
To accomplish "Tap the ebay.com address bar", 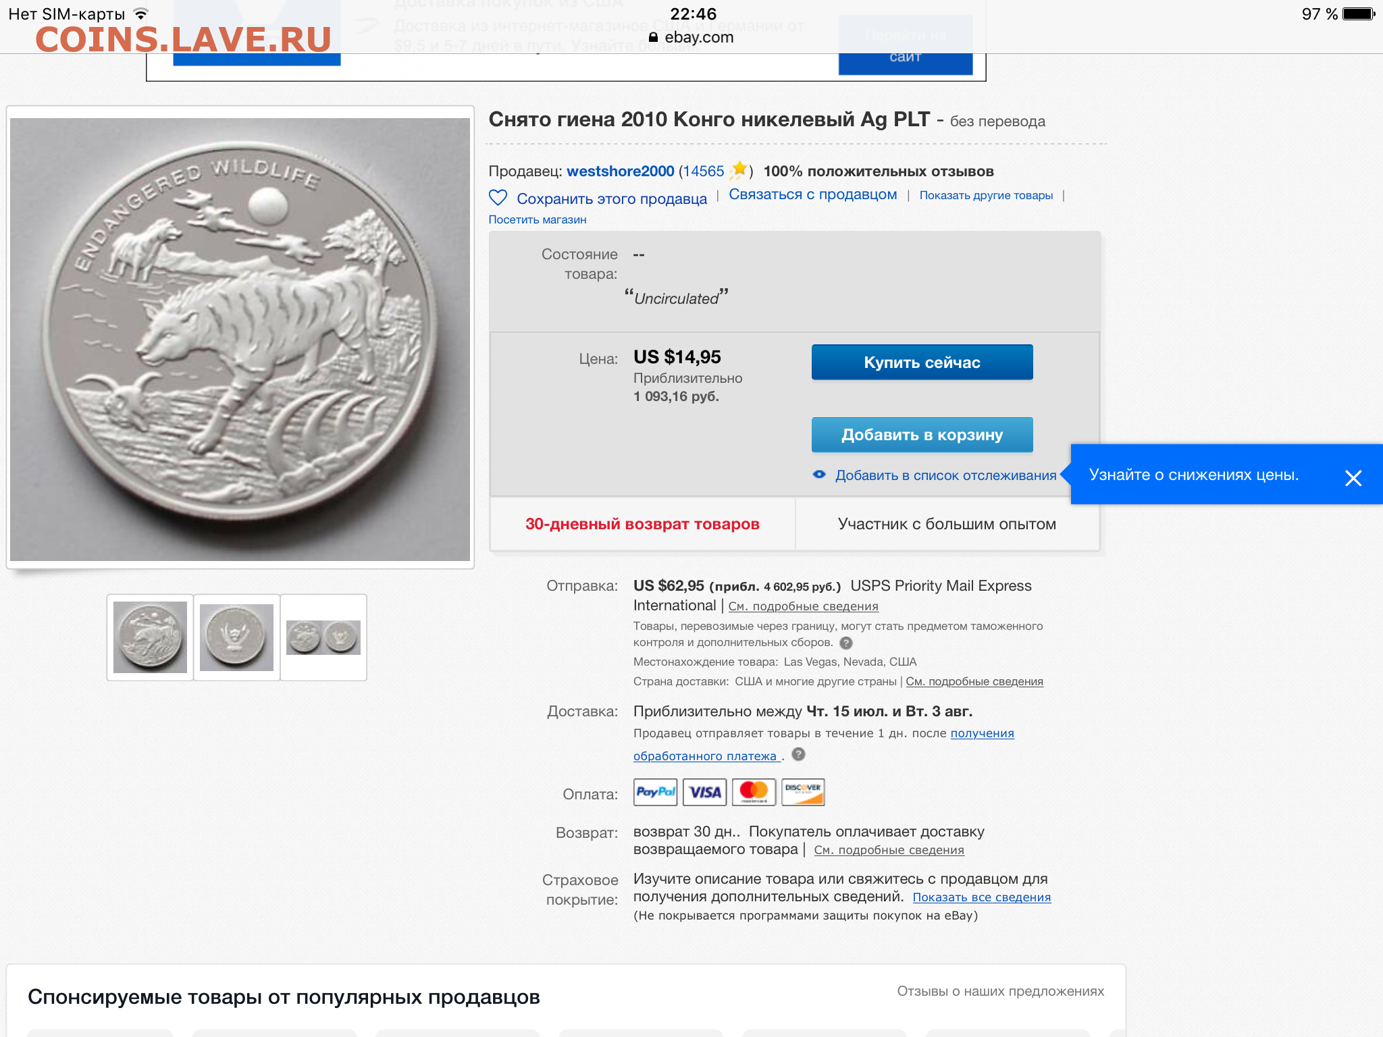I will tap(691, 37).
